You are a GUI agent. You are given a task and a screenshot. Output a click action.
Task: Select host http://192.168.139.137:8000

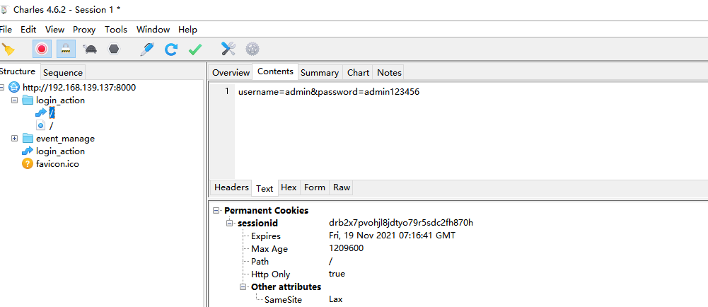79,88
